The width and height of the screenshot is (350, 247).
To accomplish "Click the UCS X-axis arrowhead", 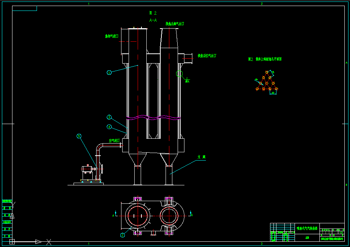I will pos(38,241).
